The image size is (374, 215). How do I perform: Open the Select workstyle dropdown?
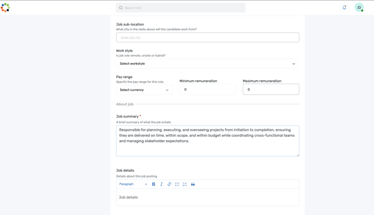point(208,64)
